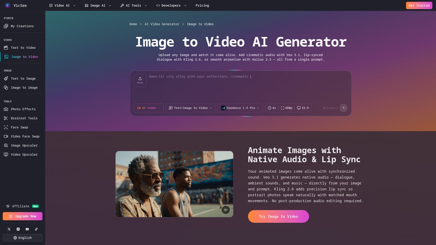Go to the Pricing page

[x=202, y=5]
